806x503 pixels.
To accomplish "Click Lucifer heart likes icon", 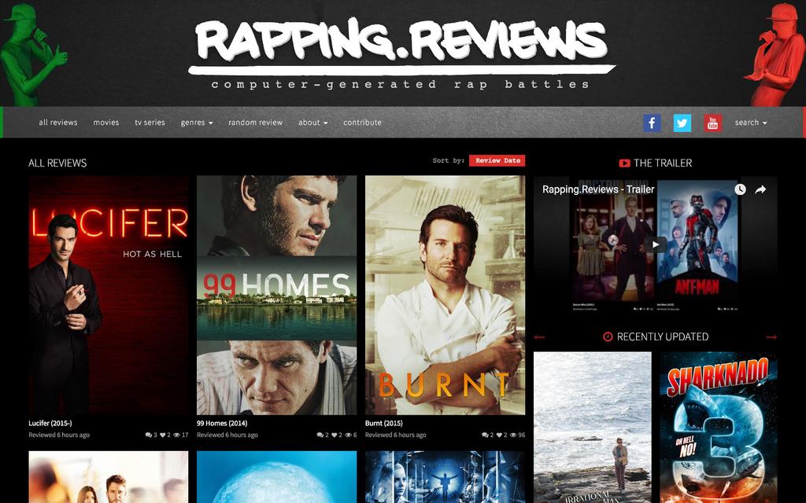I will [162, 435].
